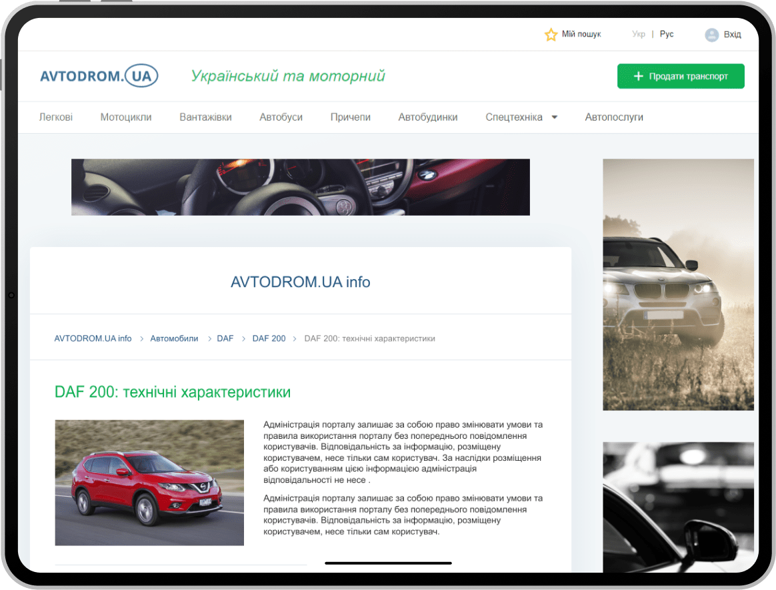Viewport: 776px width, 590px height.
Task: Go to the AVTODROM.UA info breadcrumb
Action: point(93,338)
